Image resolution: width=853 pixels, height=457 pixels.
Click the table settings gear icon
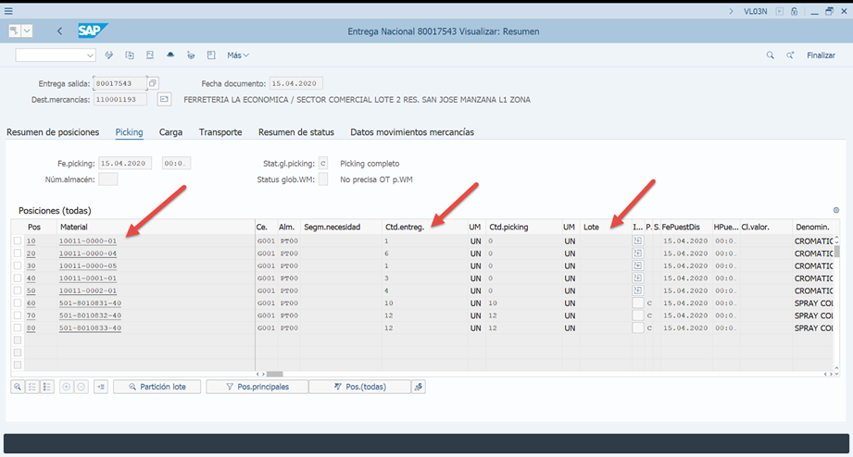click(836, 211)
